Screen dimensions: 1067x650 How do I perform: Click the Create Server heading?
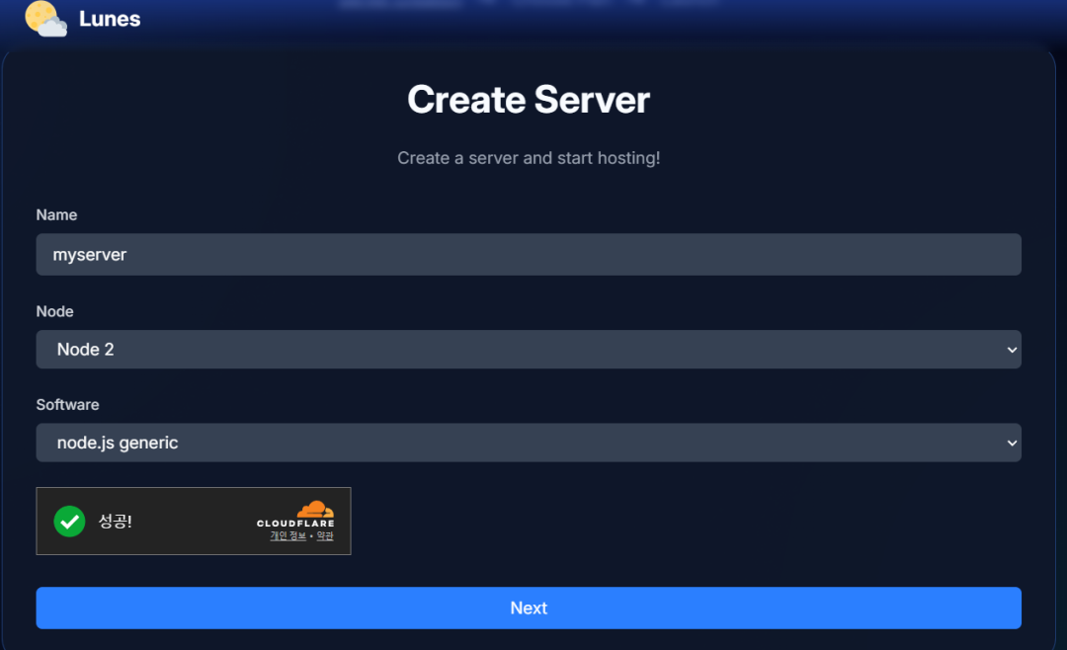pos(528,100)
